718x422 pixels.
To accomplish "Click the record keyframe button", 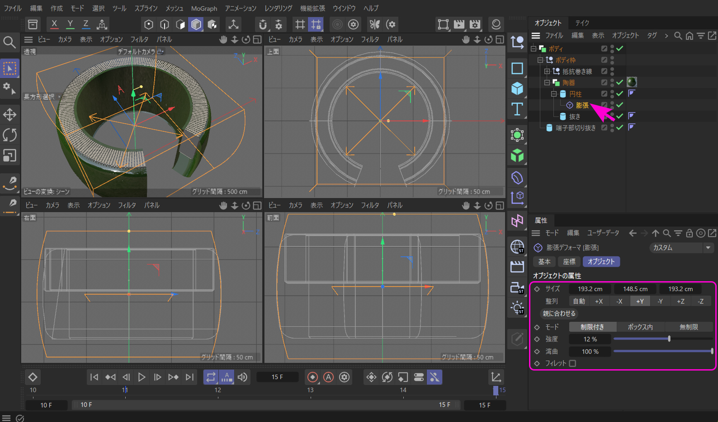I will tap(312, 377).
